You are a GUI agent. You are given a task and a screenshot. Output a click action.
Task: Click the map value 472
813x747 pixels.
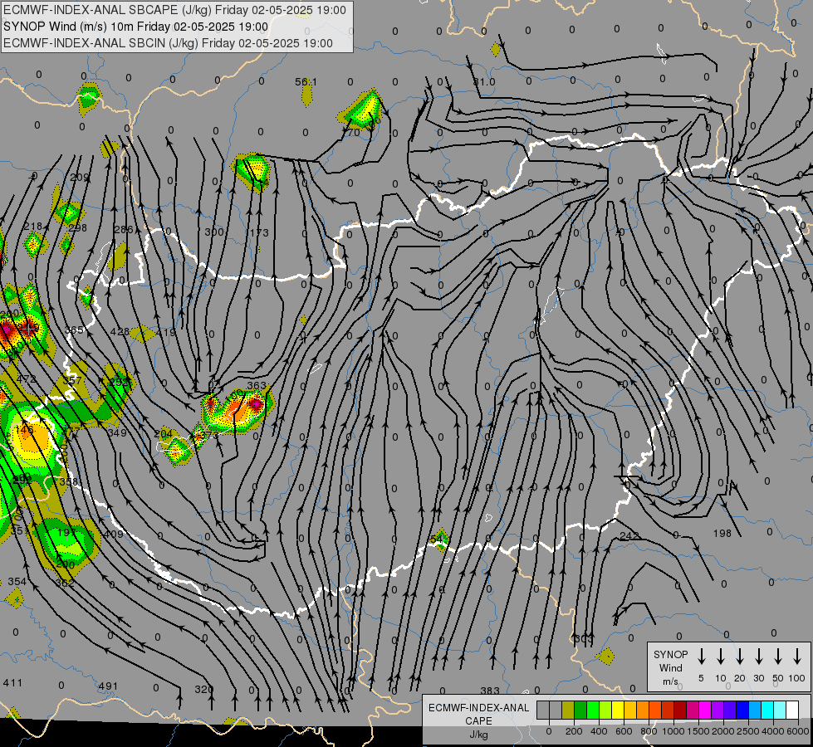coord(27,379)
